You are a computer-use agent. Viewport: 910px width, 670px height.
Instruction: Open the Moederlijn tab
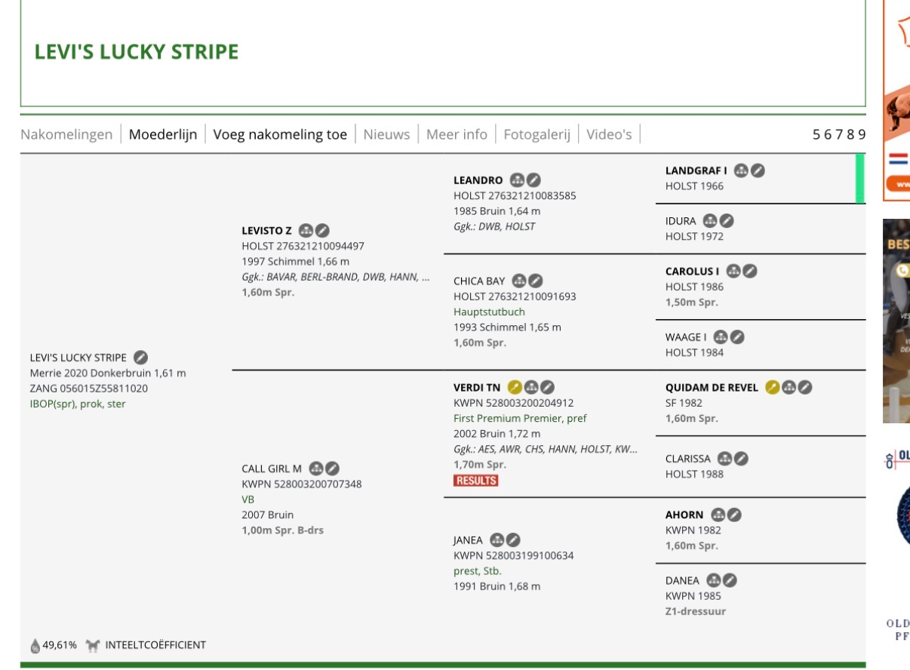[163, 134]
